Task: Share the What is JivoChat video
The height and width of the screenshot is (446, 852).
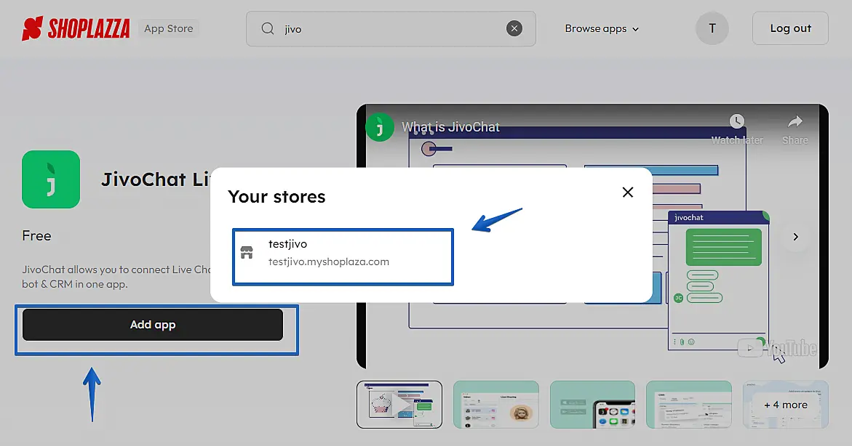Action: click(x=795, y=125)
